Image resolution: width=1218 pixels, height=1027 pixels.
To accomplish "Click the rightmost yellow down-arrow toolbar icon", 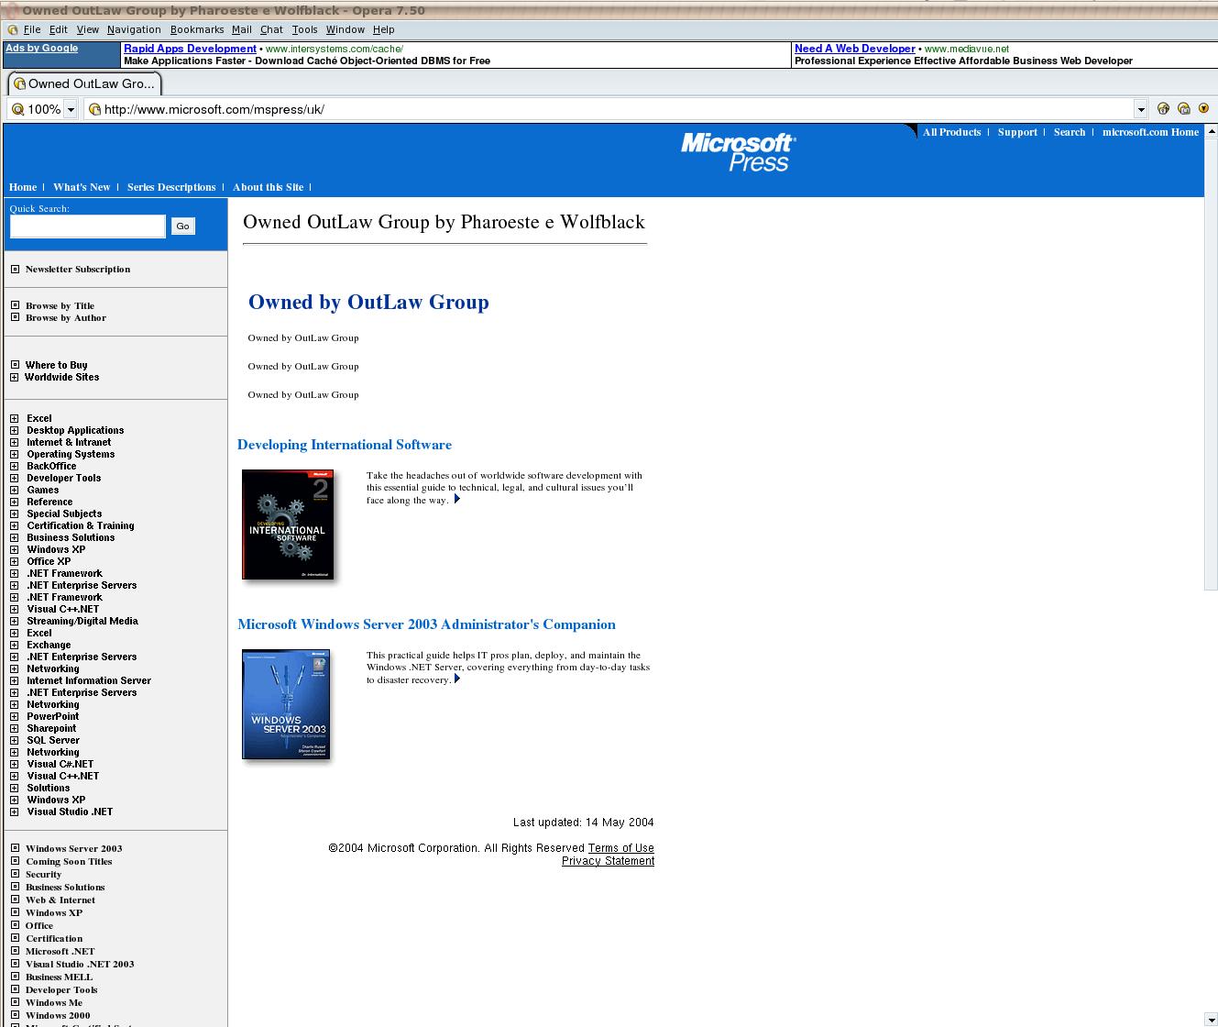I will click(x=1203, y=108).
